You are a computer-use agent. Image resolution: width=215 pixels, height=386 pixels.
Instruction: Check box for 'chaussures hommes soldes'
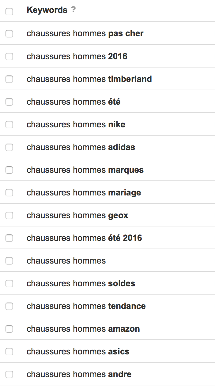(9, 284)
